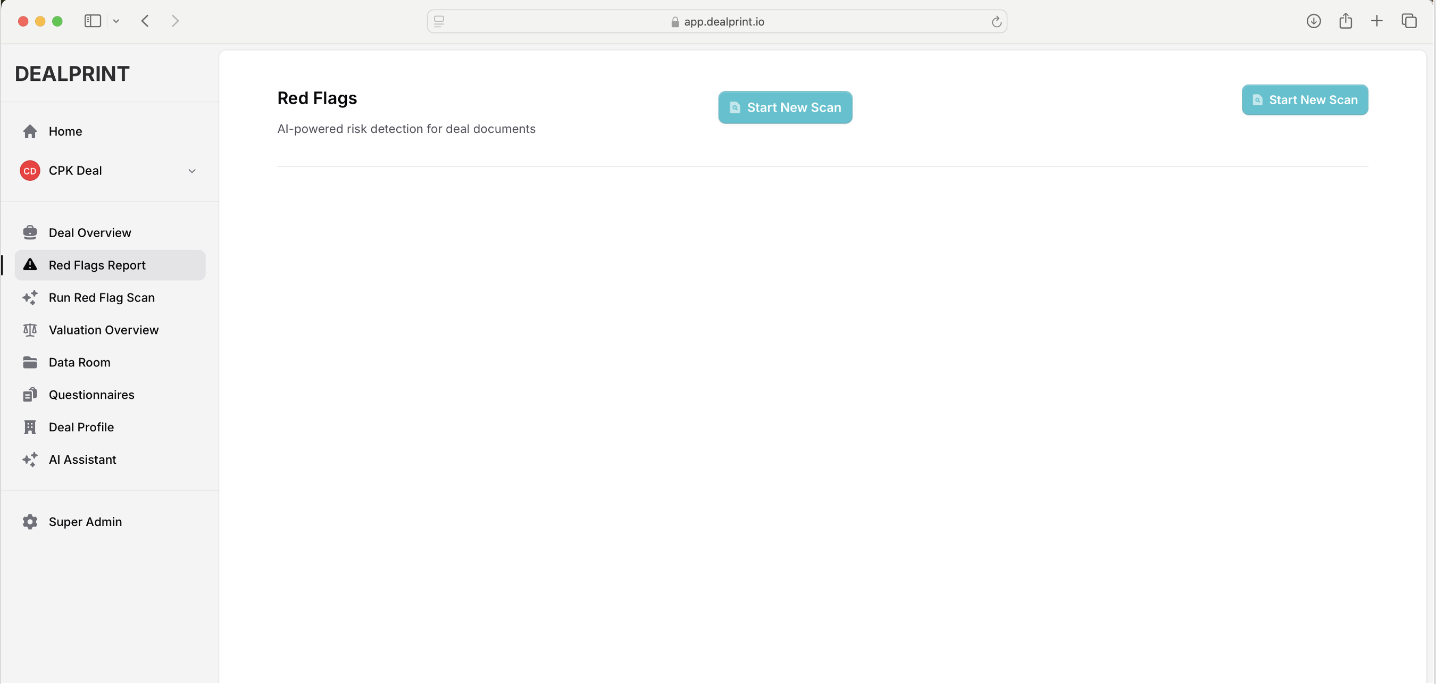The height and width of the screenshot is (684, 1436).
Task: Open the reader view icon in address bar
Action: click(x=439, y=21)
